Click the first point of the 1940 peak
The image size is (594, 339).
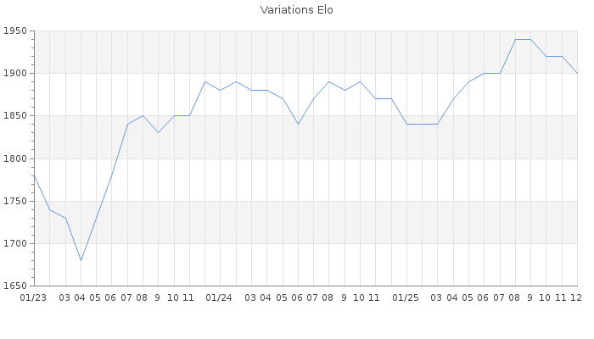(x=515, y=39)
